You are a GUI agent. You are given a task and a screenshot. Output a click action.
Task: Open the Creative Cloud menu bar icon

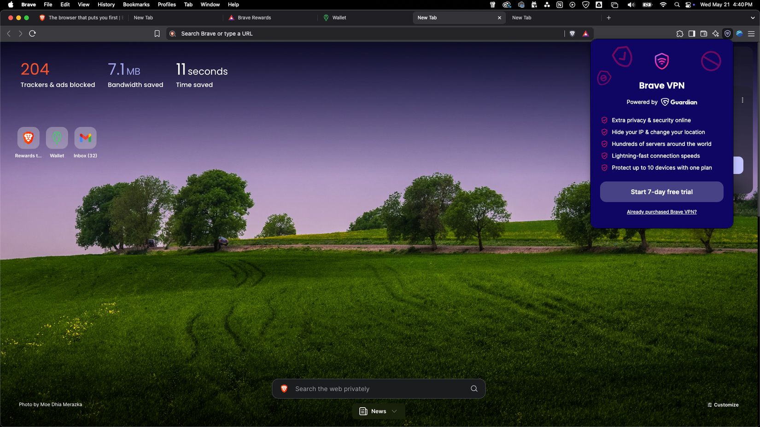coord(507,5)
